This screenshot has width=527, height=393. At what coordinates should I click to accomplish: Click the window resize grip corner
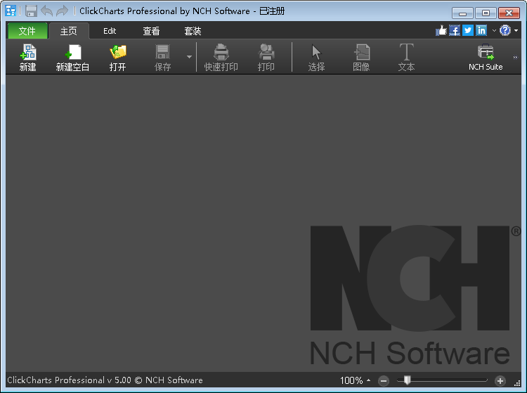pyautogui.click(x=518, y=383)
